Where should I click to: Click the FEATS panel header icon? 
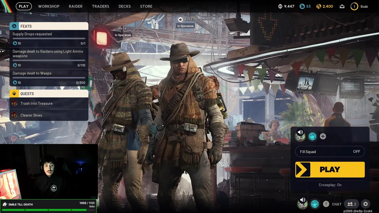(x=14, y=26)
